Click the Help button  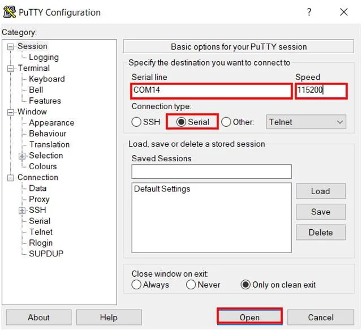tap(109, 318)
